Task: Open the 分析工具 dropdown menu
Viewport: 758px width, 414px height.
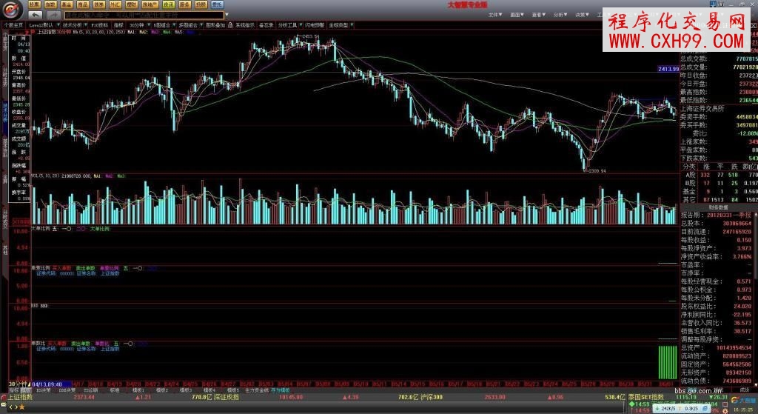Action: pos(288,24)
